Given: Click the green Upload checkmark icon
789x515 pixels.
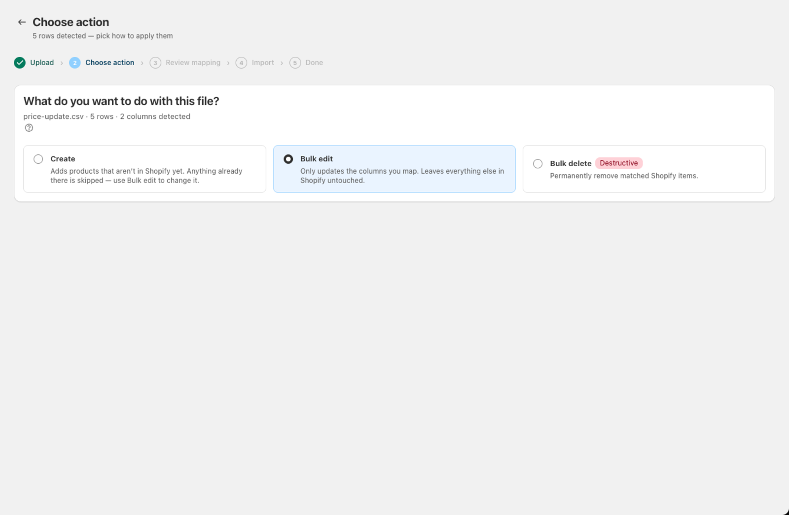Looking at the screenshot, I should click(x=20, y=63).
